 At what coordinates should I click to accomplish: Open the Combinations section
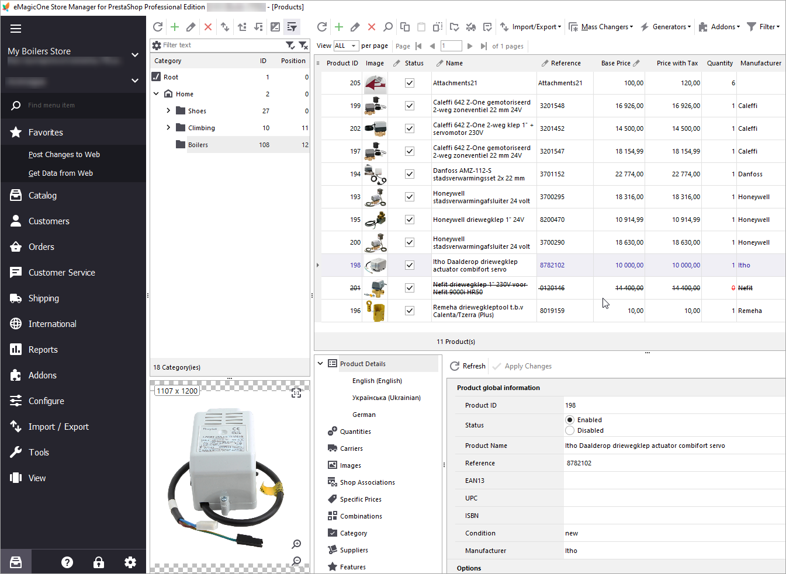(361, 516)
